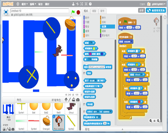This screenshot has width=168, height=133.
Task: Switch to the Costumes tab
Action: tap(94, 11)
